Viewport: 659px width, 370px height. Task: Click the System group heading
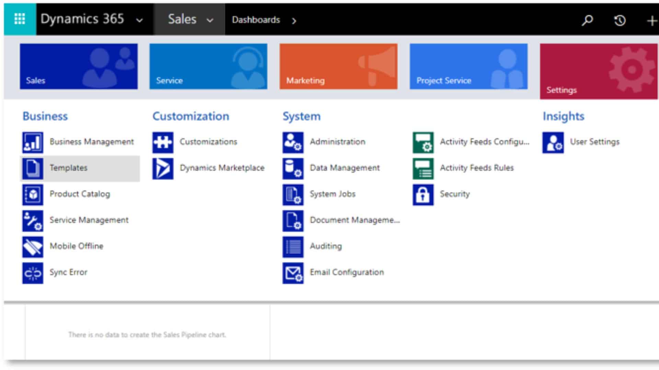coord(301,116)
